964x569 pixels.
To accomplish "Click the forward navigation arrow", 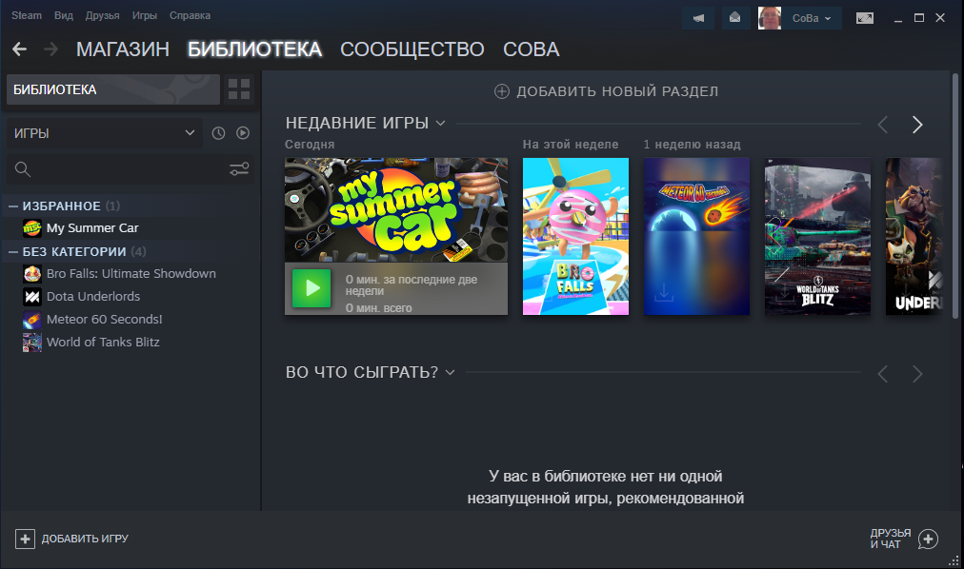I will 51,49.
